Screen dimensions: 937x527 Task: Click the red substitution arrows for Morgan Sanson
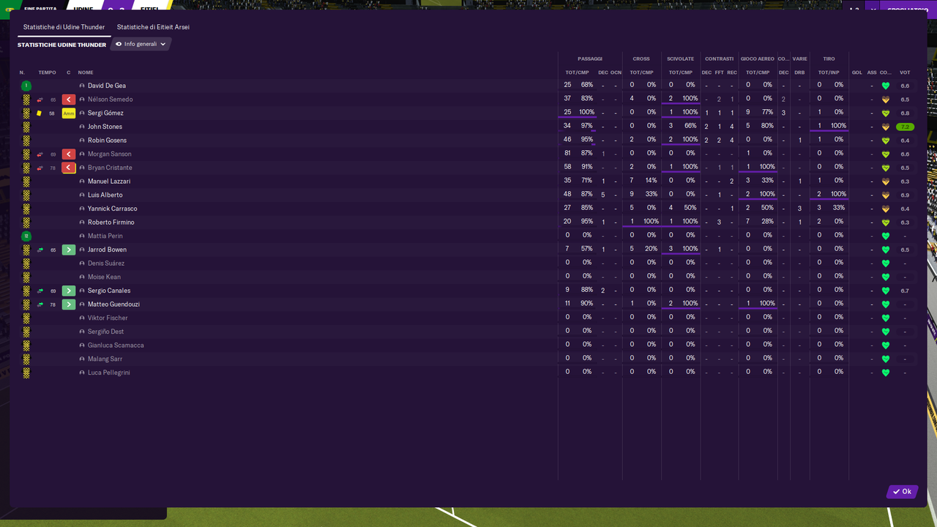40,154
